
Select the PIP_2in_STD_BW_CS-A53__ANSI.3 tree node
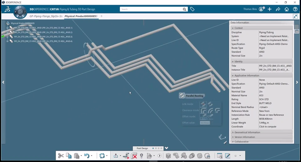43,37
